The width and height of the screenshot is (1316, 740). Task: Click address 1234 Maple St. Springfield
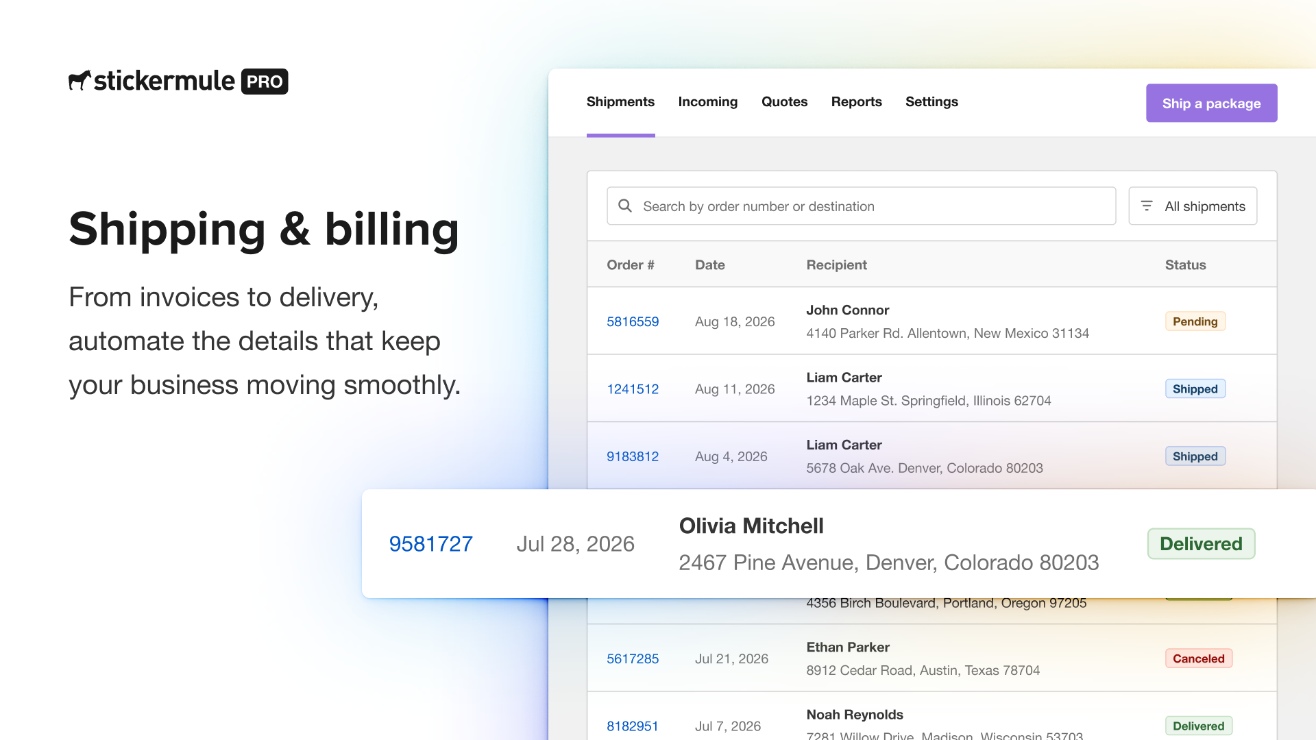pos(929,400)
